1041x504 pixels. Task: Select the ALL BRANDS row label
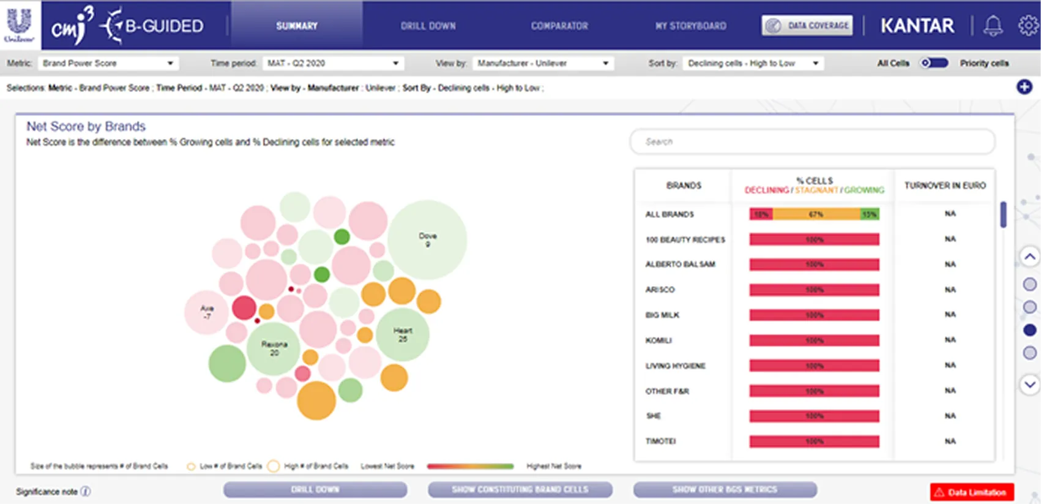pos(670,214)
